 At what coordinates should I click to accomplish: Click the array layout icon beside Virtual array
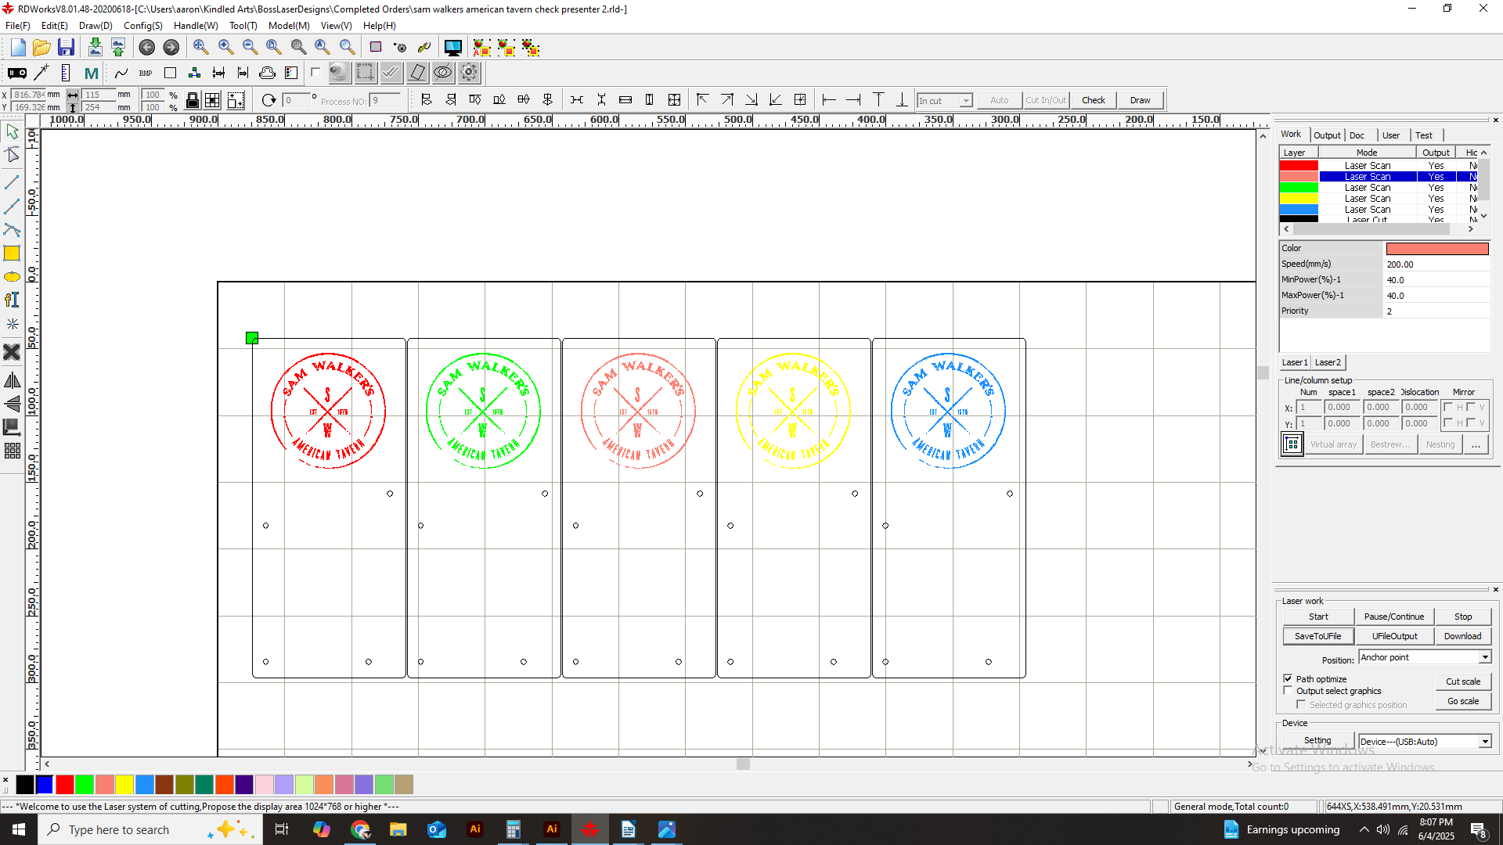coord(1292,444)
